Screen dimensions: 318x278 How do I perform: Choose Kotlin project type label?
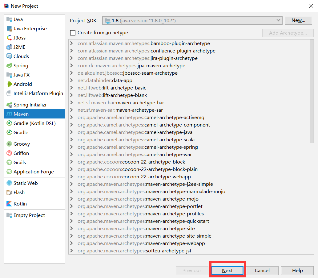(20, 204)
